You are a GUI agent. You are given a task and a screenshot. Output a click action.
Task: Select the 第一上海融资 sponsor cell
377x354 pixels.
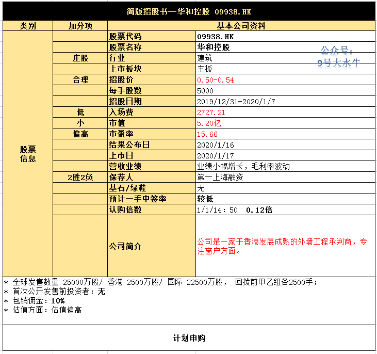point(285,177)
